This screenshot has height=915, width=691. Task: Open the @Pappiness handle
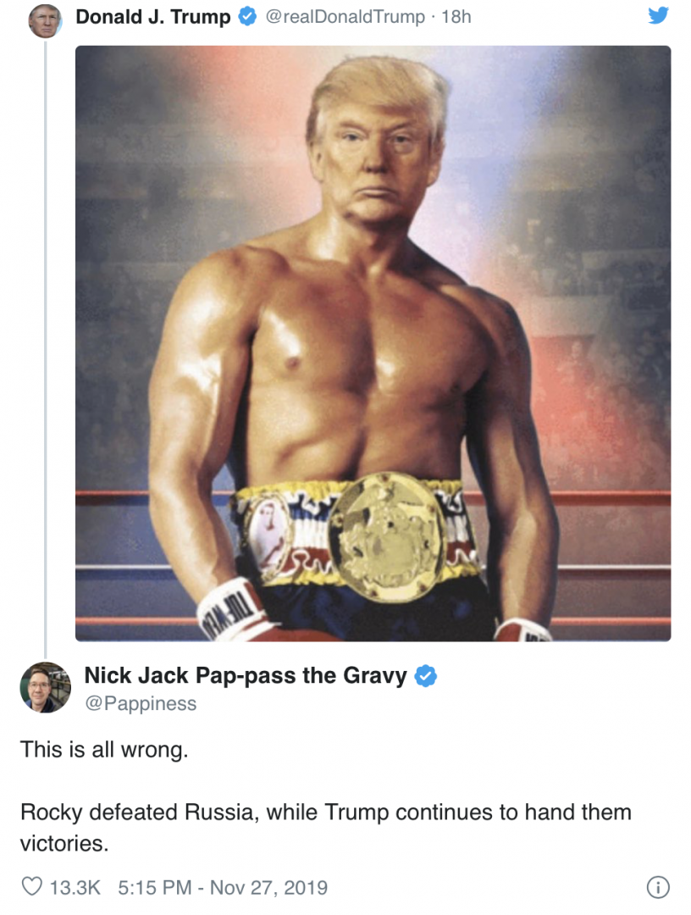141,704
